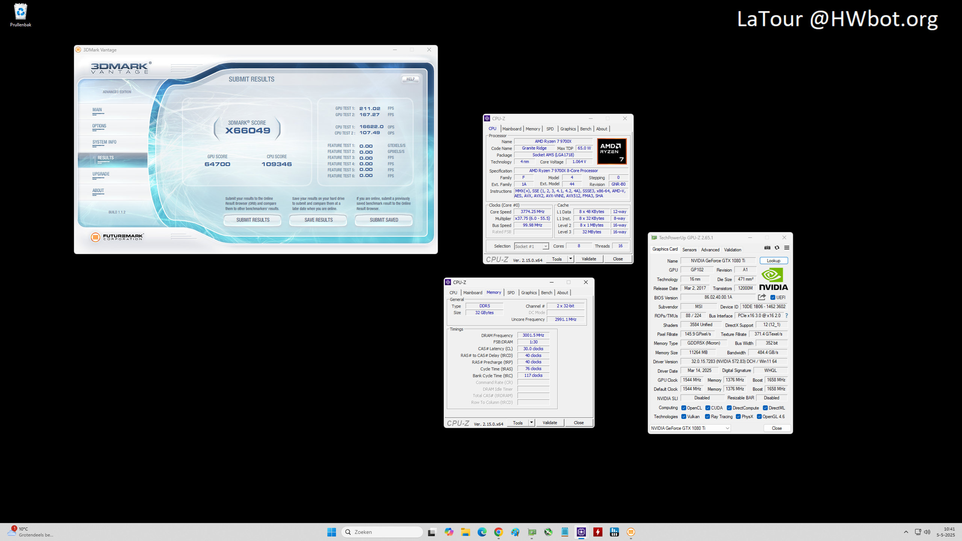Click GPU-Z screenshot camera icon
The height and width of the screenshot is (541, 962).
coord(767,248)
